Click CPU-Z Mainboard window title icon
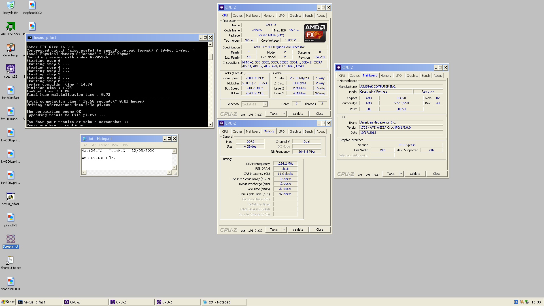 (338, 67)
